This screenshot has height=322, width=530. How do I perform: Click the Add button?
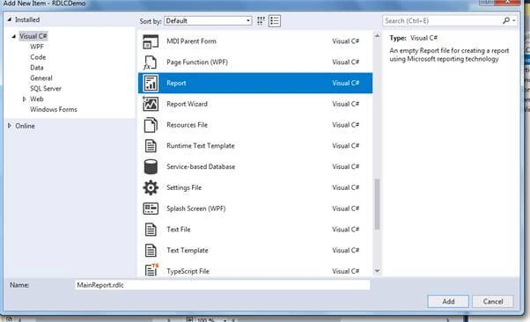[448, 302]
